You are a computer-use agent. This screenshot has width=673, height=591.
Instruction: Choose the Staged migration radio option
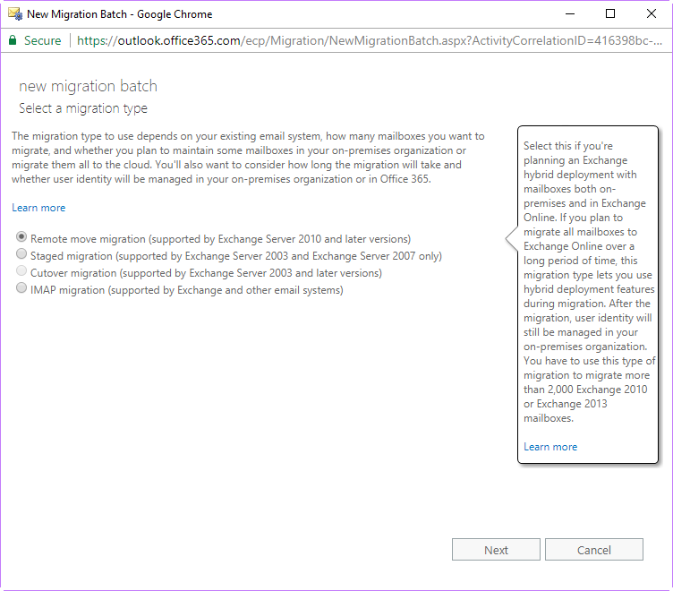[x=21, y=253]
